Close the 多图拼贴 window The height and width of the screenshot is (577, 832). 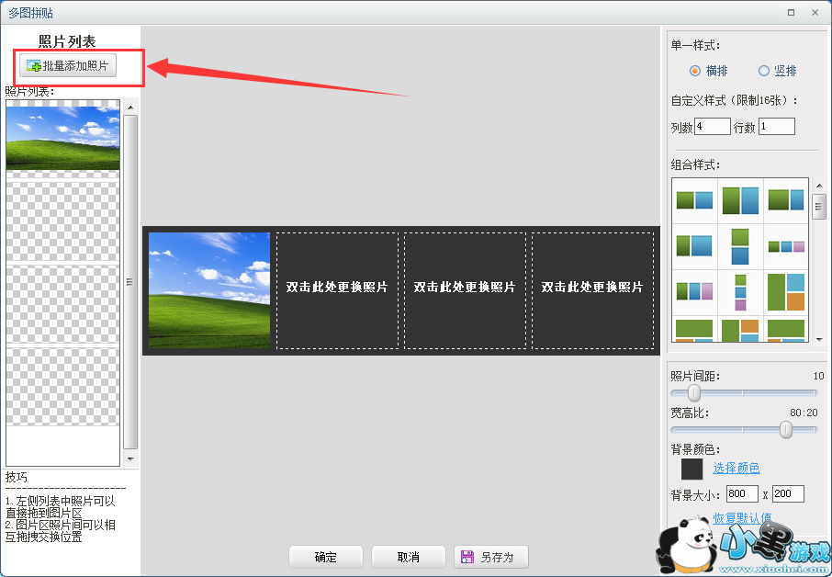pos(815,12)
